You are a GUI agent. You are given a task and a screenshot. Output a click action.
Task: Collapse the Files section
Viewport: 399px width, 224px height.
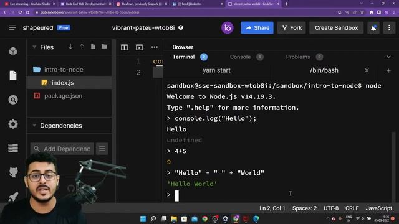pyautogui.click(x=34, y=47)
